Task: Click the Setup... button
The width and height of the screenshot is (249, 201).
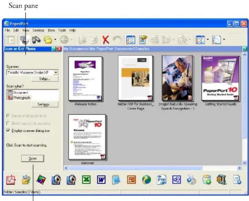Action: [x=45, y=79]
